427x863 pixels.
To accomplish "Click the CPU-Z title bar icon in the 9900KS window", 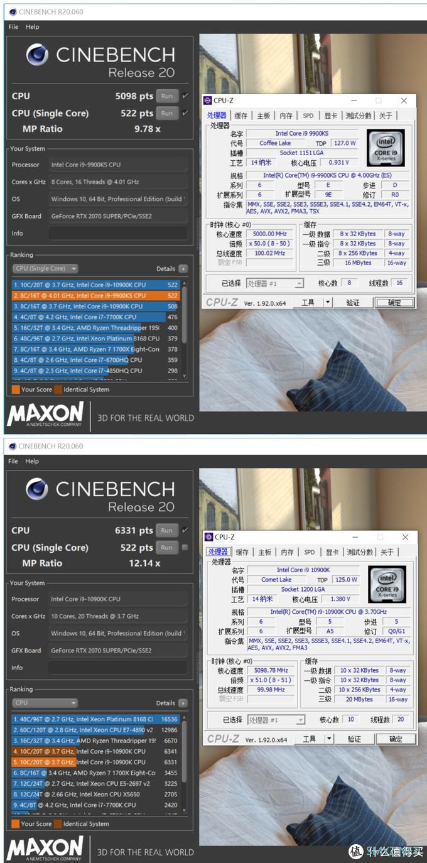I will pyautogui.click(x=208, y=100).
